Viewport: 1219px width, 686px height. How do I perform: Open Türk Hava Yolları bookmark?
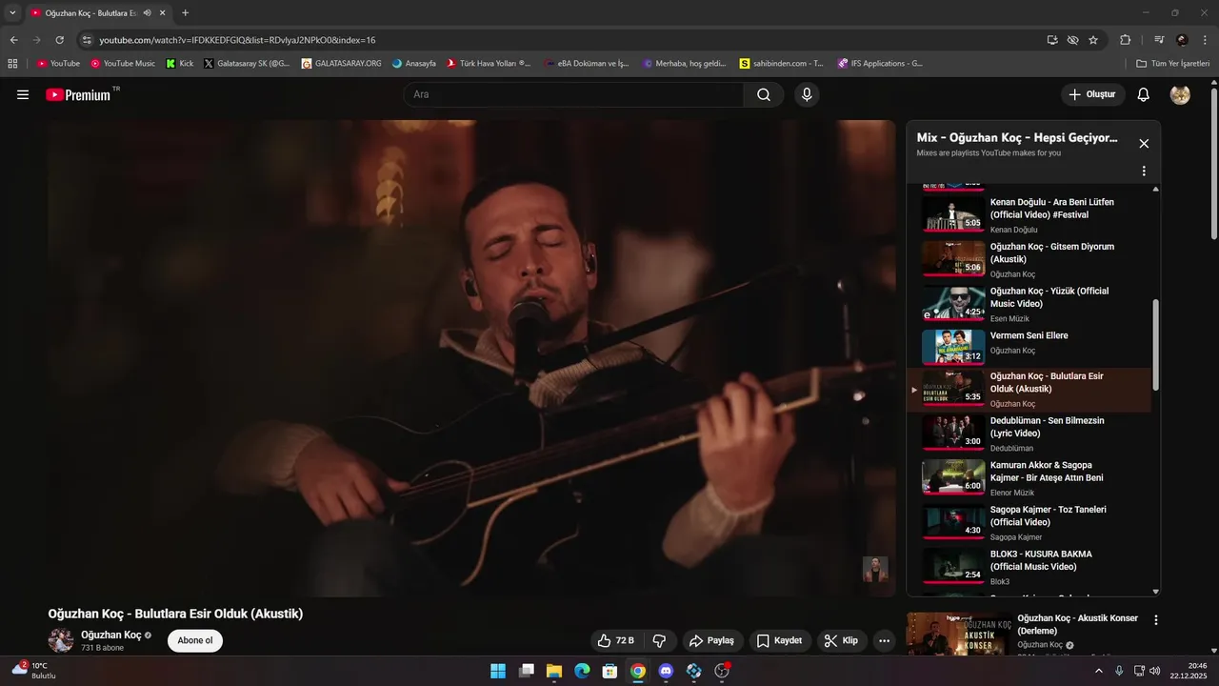pyautogui.click(x=489, y=64)
